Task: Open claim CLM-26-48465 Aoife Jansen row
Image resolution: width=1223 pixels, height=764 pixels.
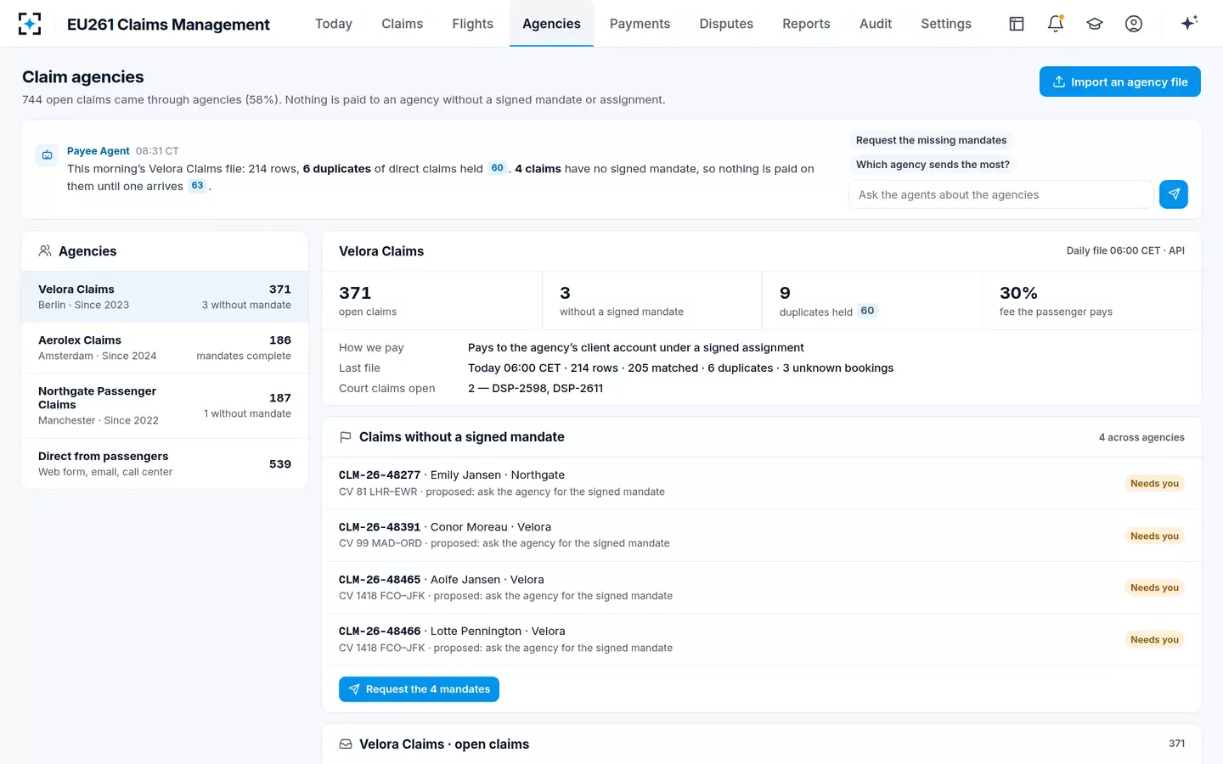Action: 761,587
